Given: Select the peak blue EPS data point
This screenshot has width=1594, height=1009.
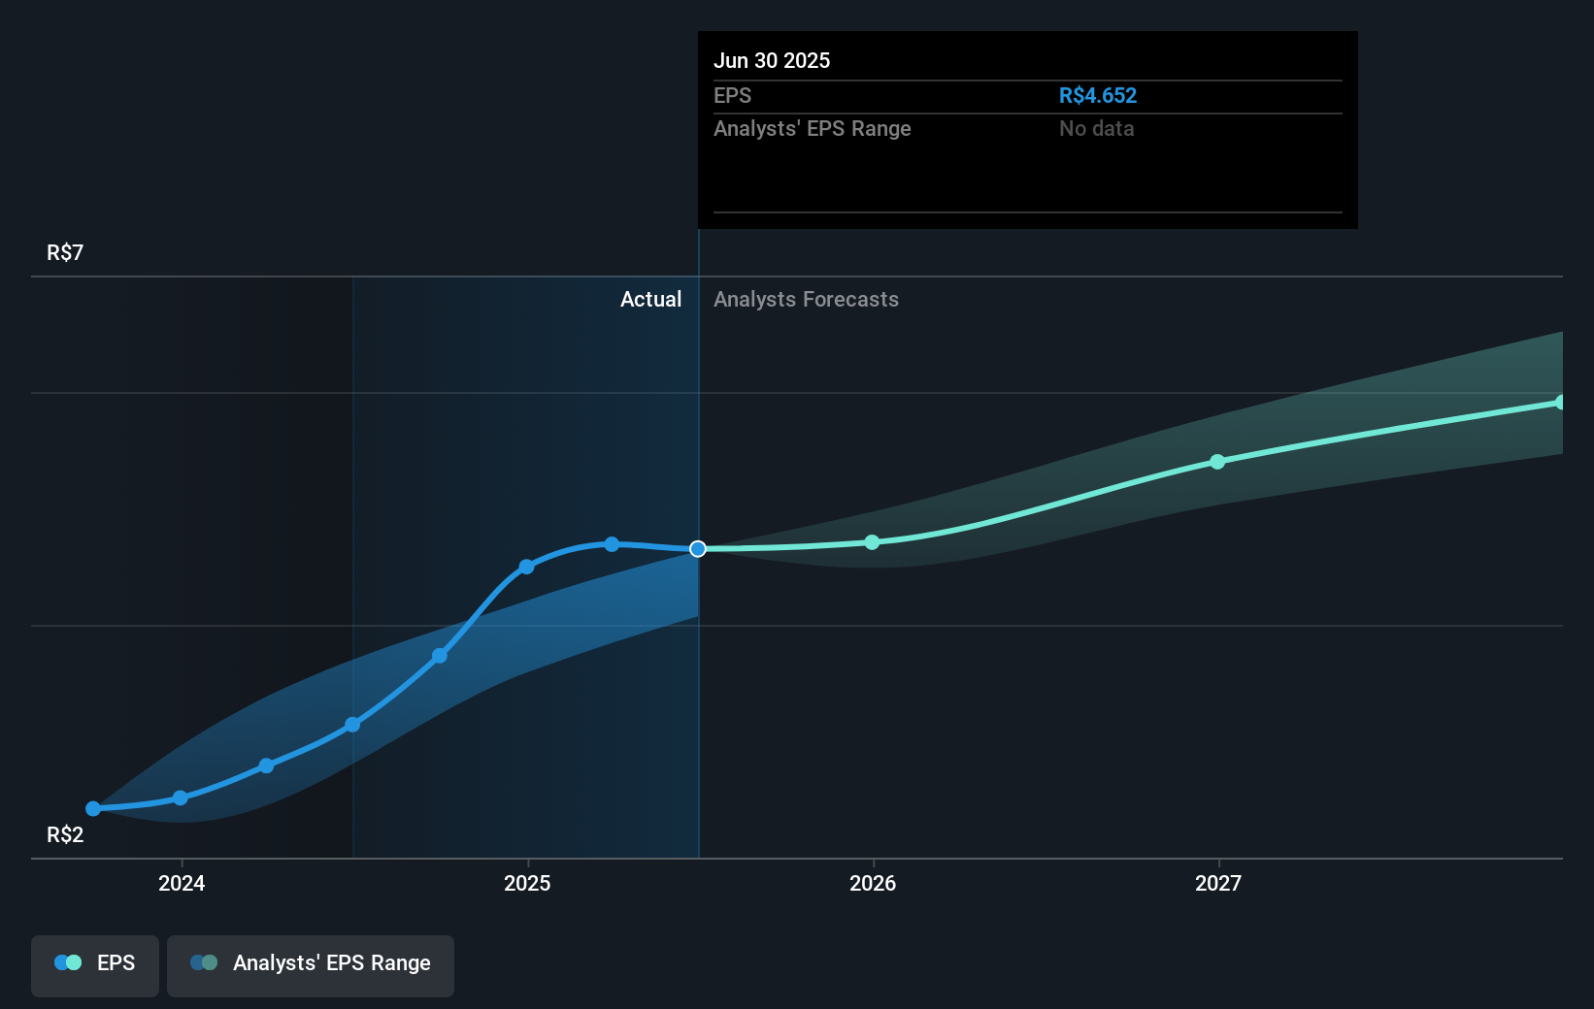Looking at the screenshot, I should [x=611, y=543].
